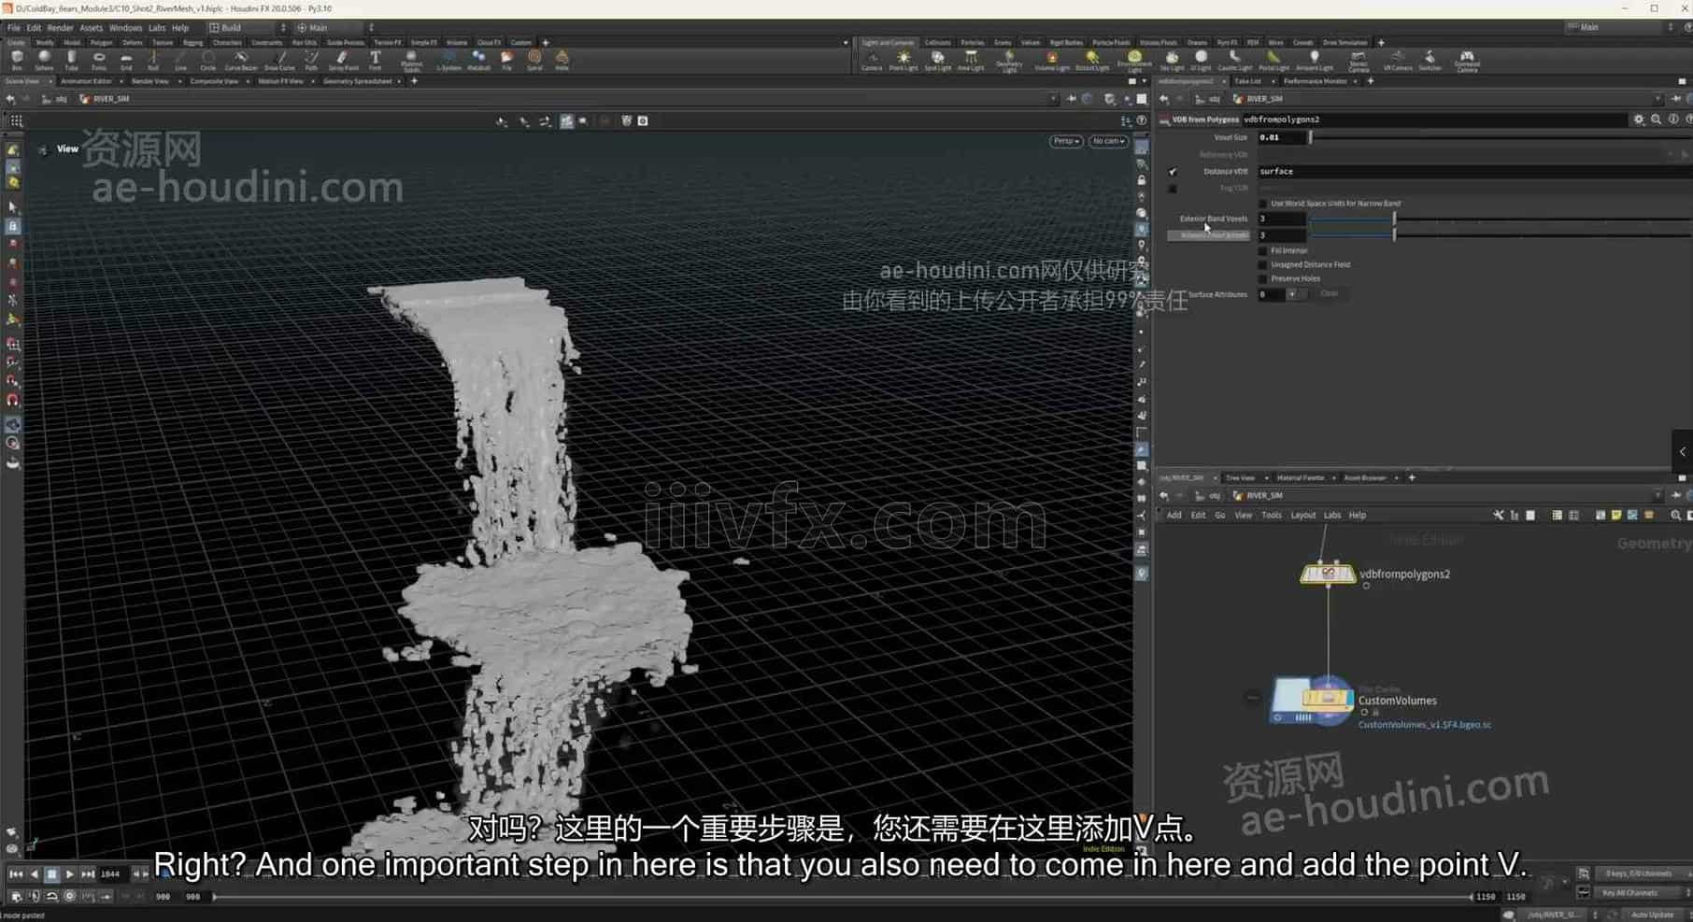Select the File shelf tool
Image resolution: width=1693 pixels, height=922 pixels.
pos(506,61)
